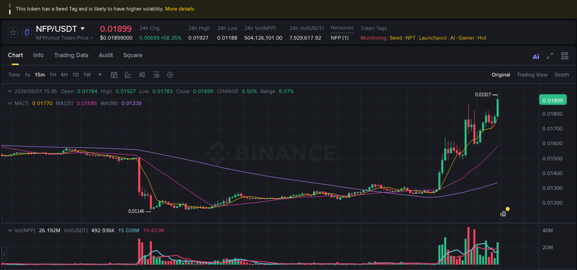Collapse the MA indicator legend row
The height and width of the screenshot is (270, 577).
[10, 103]
